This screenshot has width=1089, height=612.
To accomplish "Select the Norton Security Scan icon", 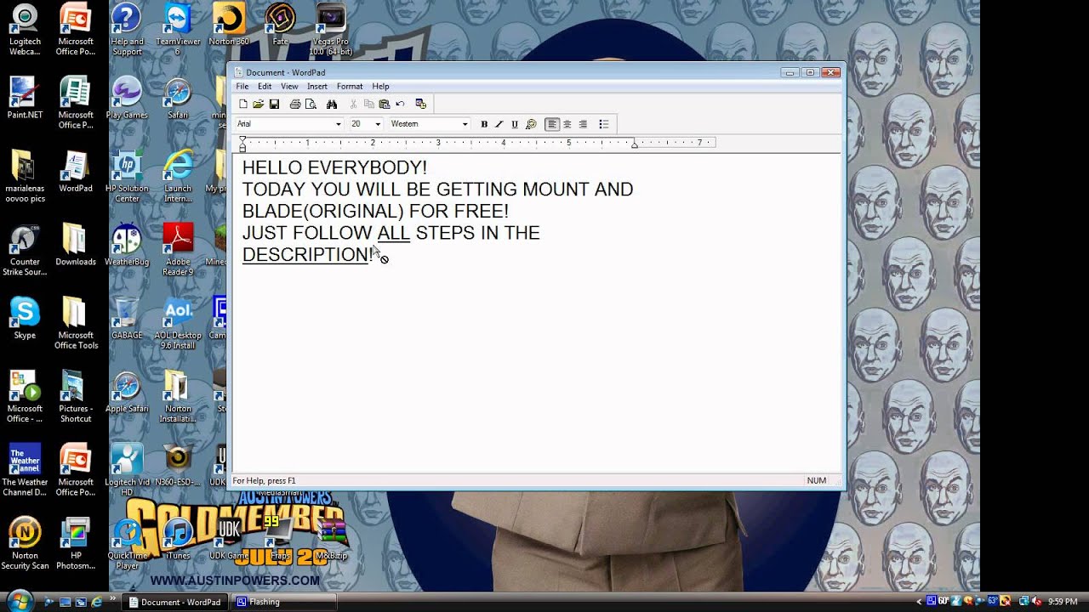I will coord(25,544).
